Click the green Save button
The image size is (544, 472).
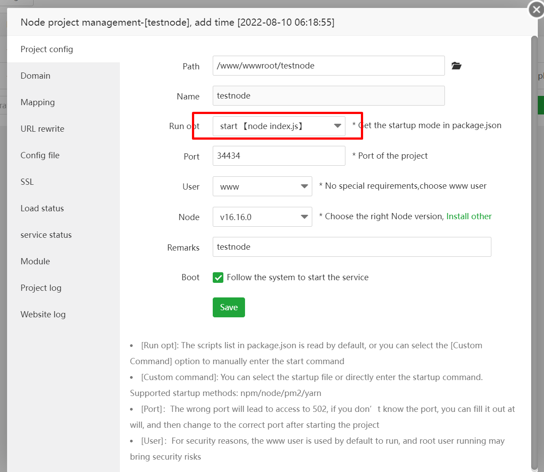tap(229, 307)
